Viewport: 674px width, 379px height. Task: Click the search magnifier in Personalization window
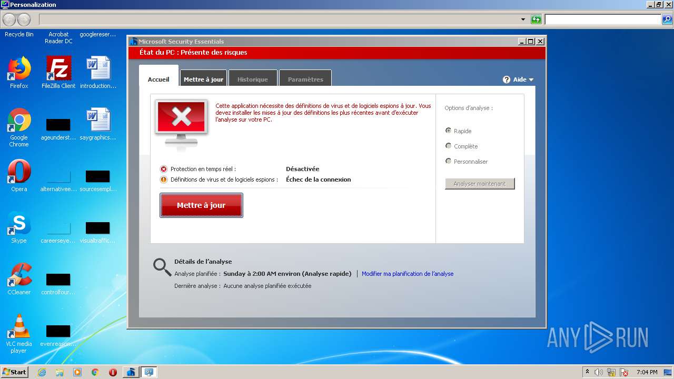pyautogui.click(x=667, y=19)
